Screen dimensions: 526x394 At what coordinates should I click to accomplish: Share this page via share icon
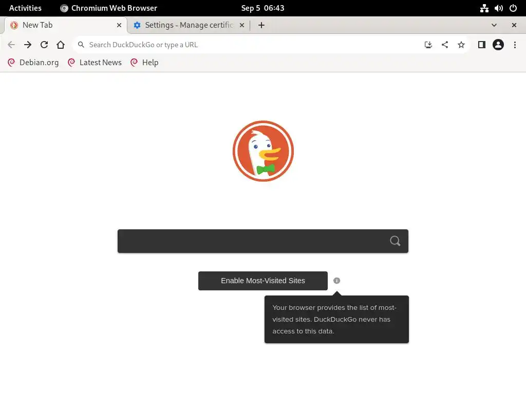pos(445,45)
